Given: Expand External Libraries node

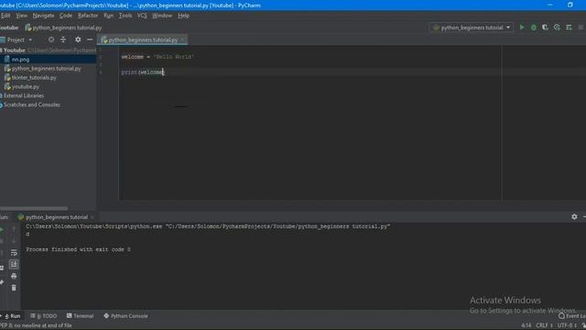Looking at the screenshot, I should coord(23,95).
